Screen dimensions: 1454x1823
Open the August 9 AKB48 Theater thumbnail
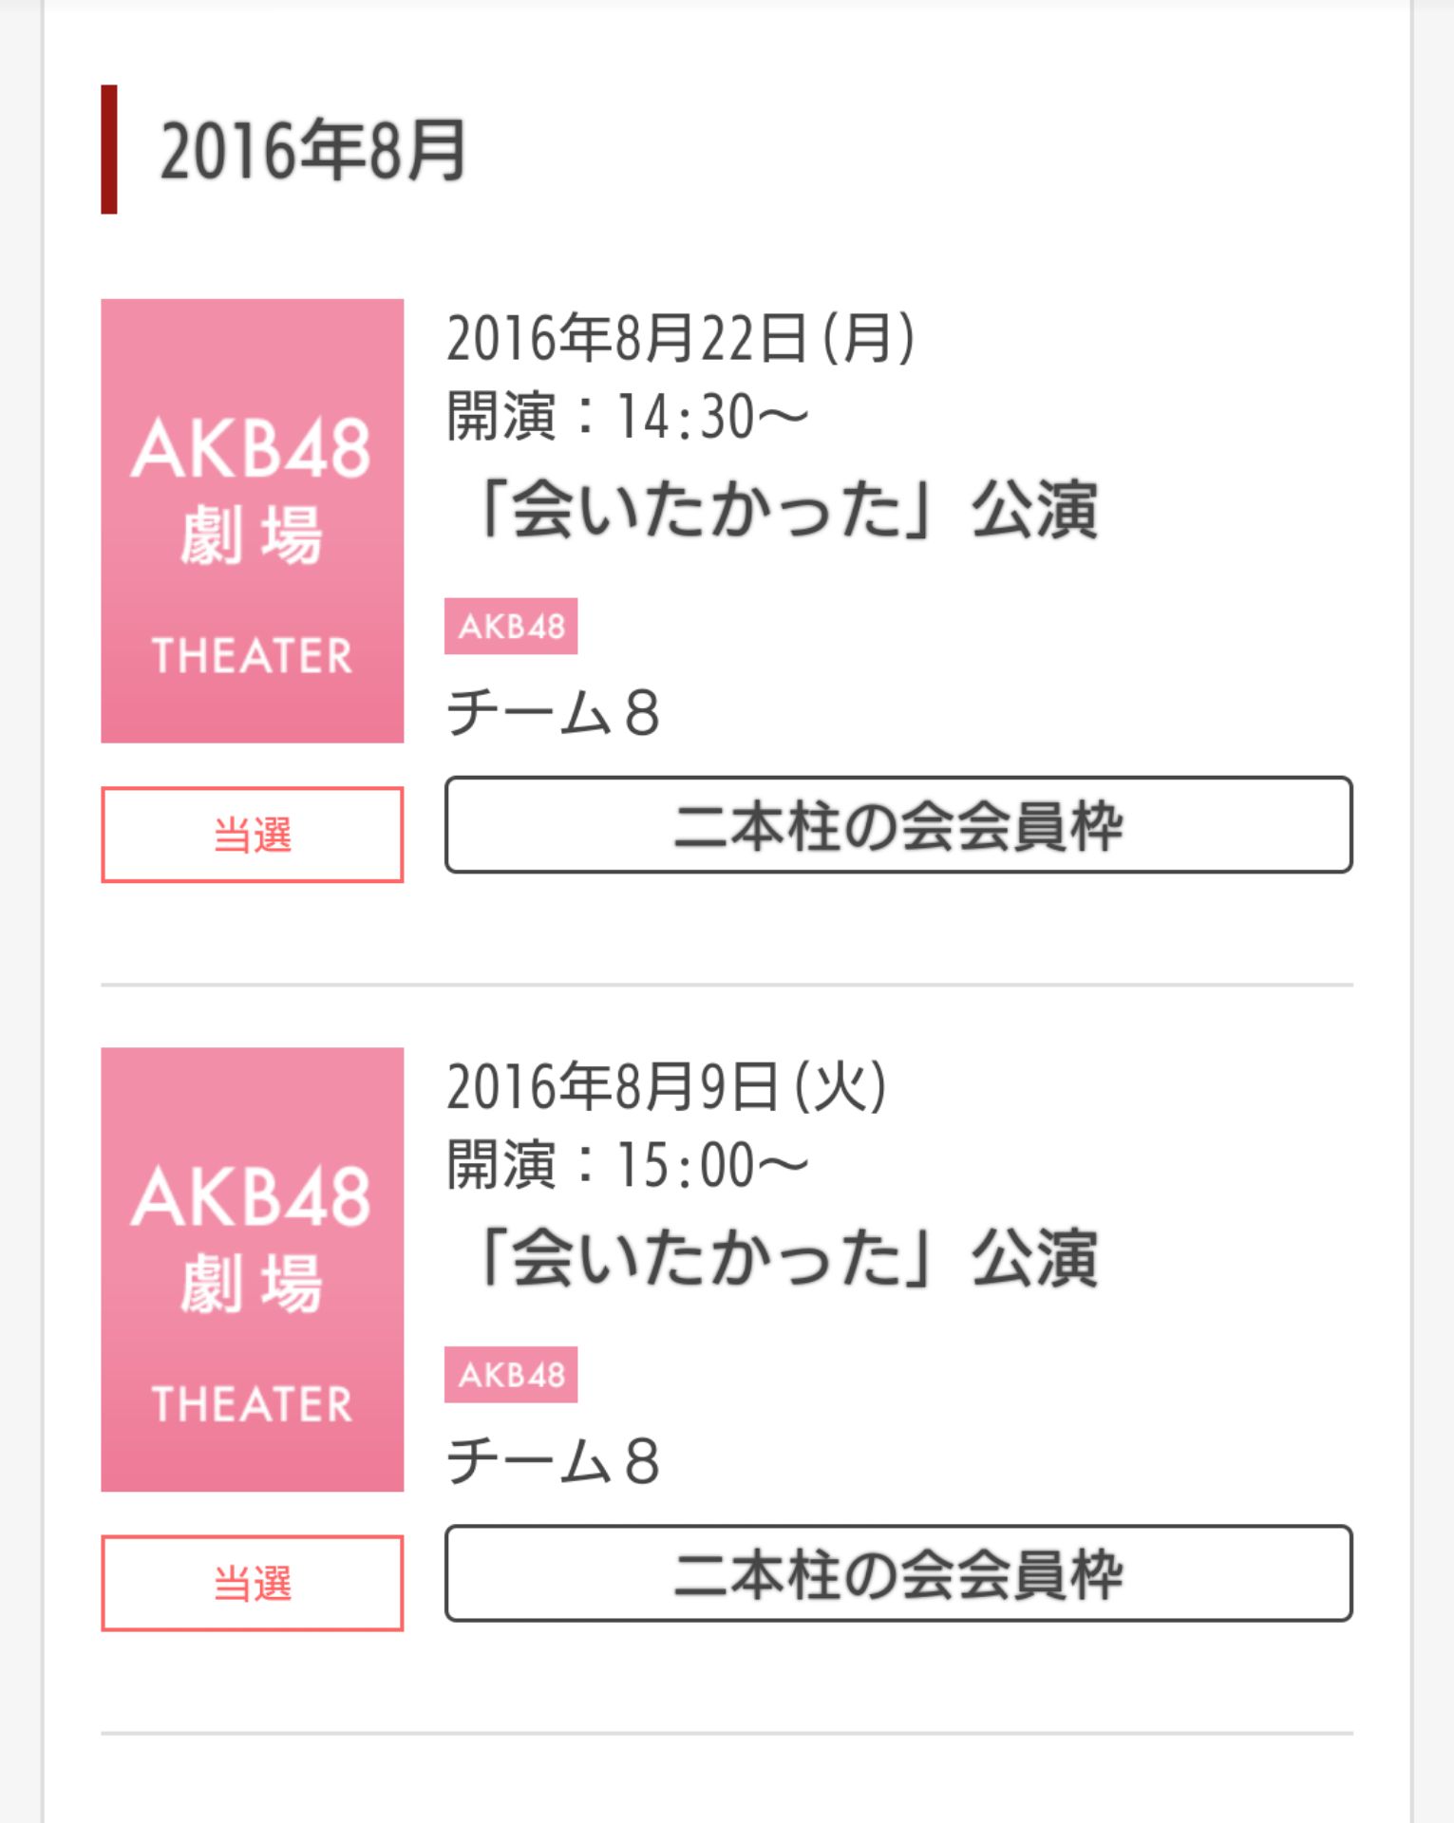(x=252, y=1269)
